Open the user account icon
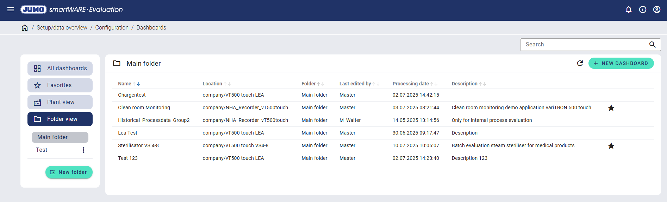The height and width of the screenshot is (202, 667). pos(657,9)
